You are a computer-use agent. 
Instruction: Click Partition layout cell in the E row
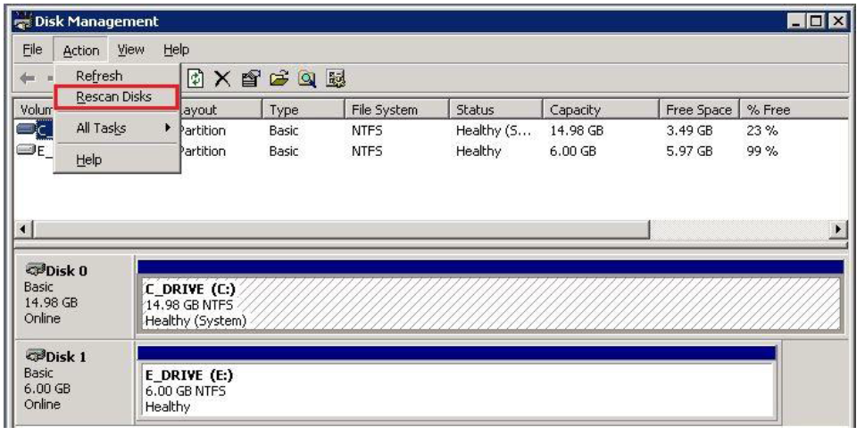[203, 151]
